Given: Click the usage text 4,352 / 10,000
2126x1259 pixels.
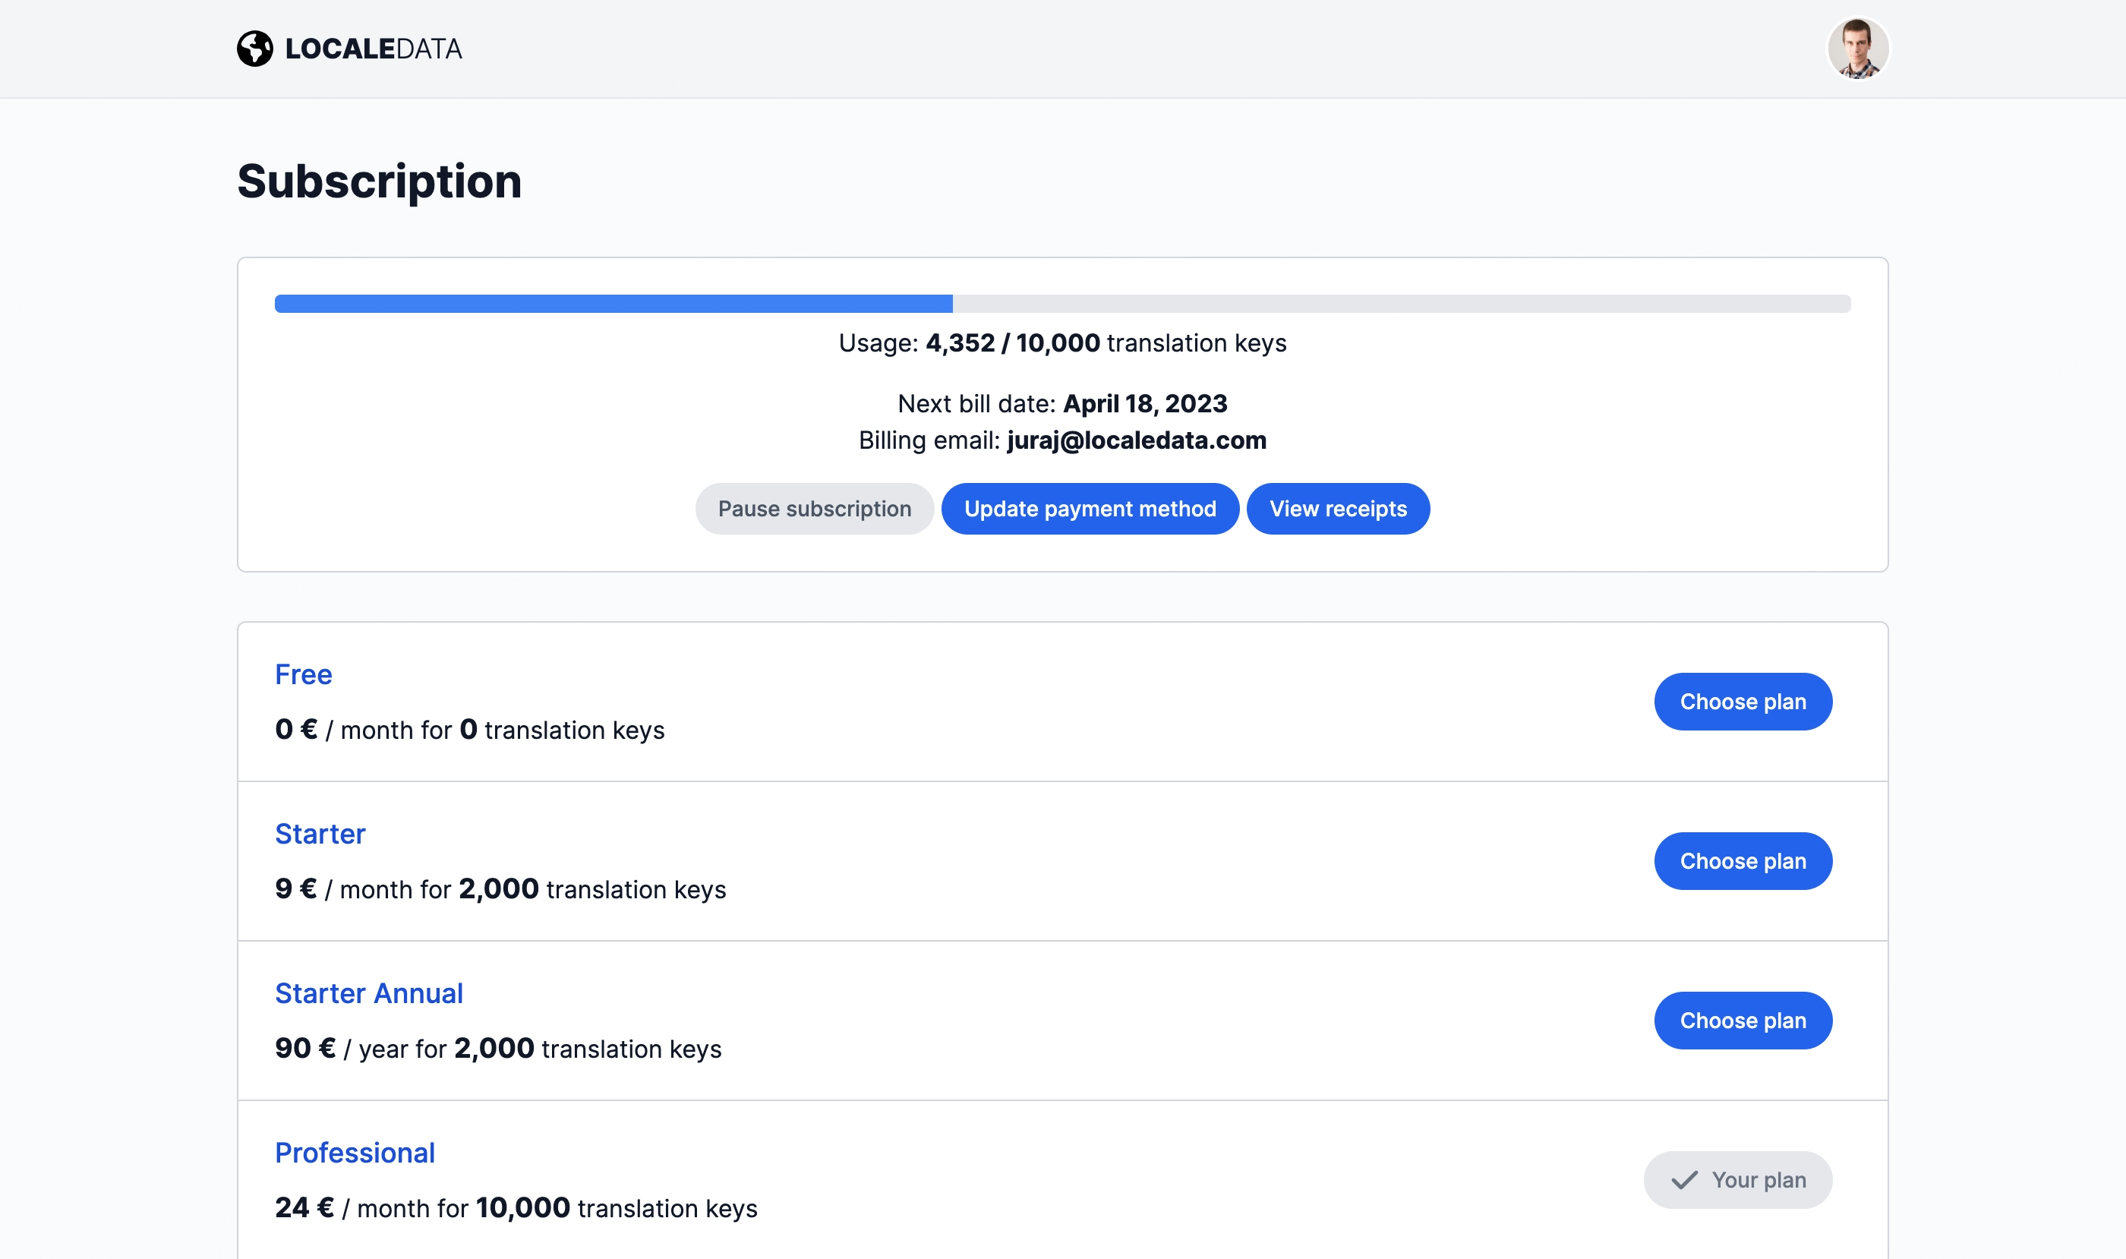Looking at the screenshot, I should point(1013,342).
